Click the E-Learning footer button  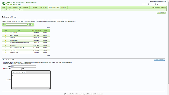(79, 94)
